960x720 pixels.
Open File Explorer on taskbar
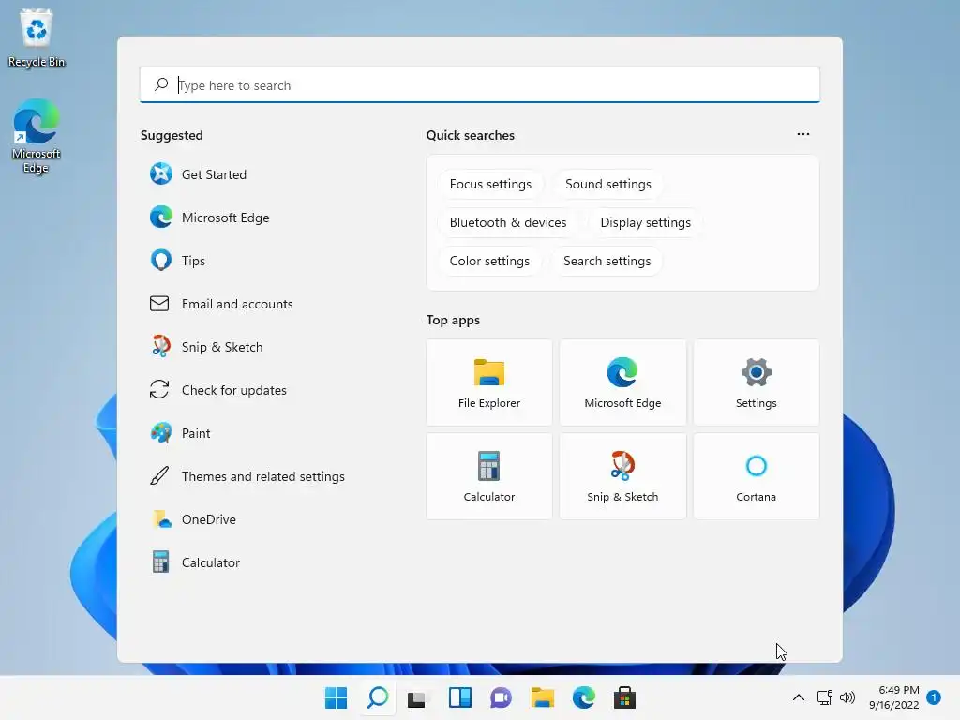(543, 697)
